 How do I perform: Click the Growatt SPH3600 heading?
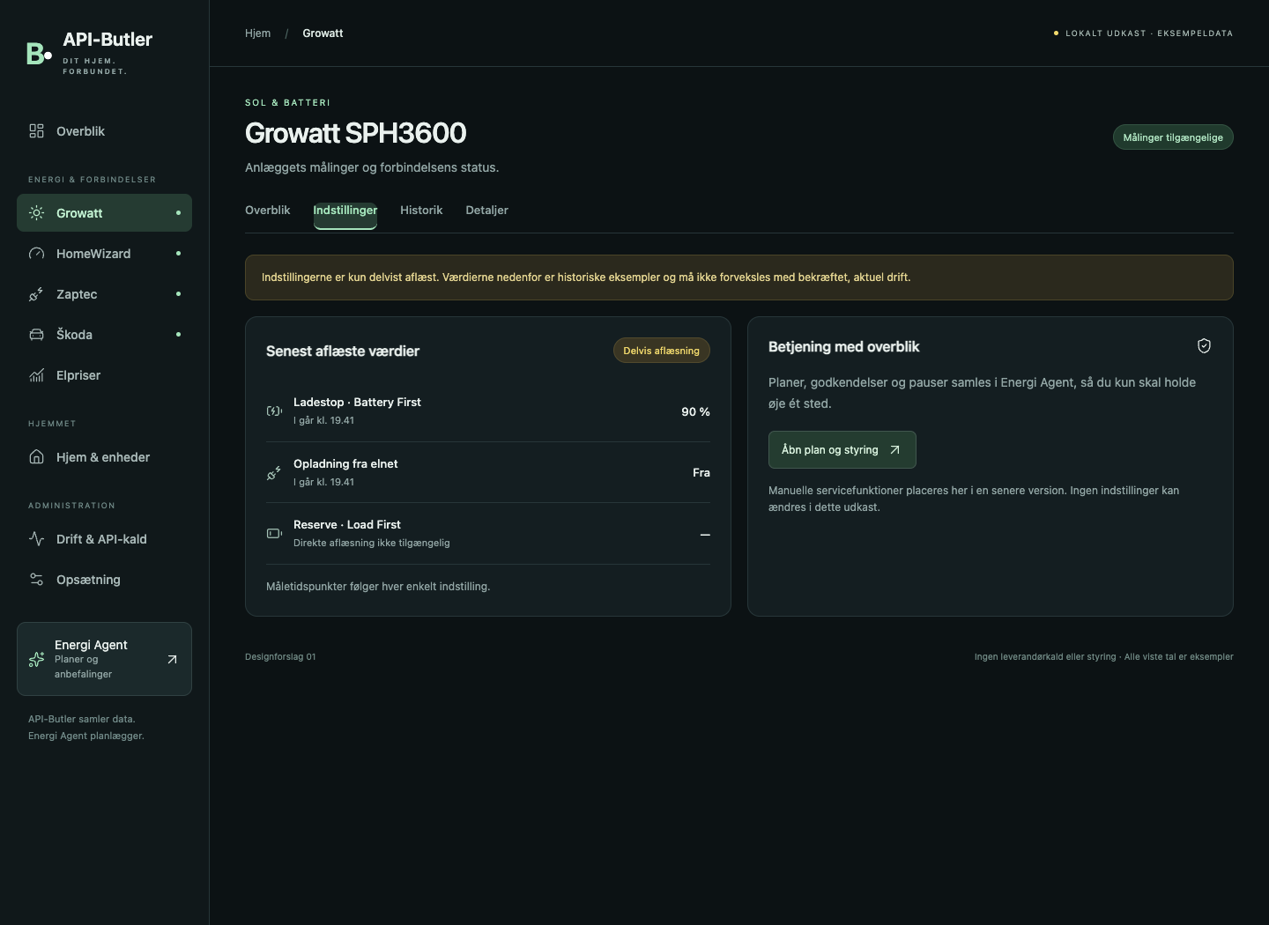(356, 133)
